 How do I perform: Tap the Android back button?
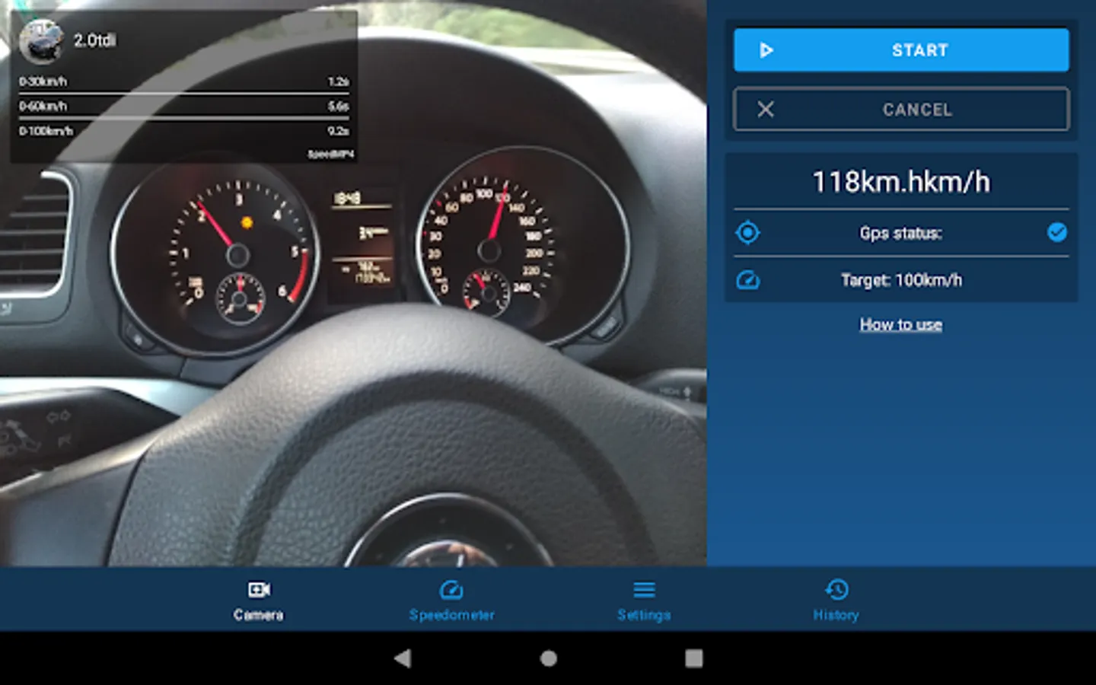pos(403,658)
